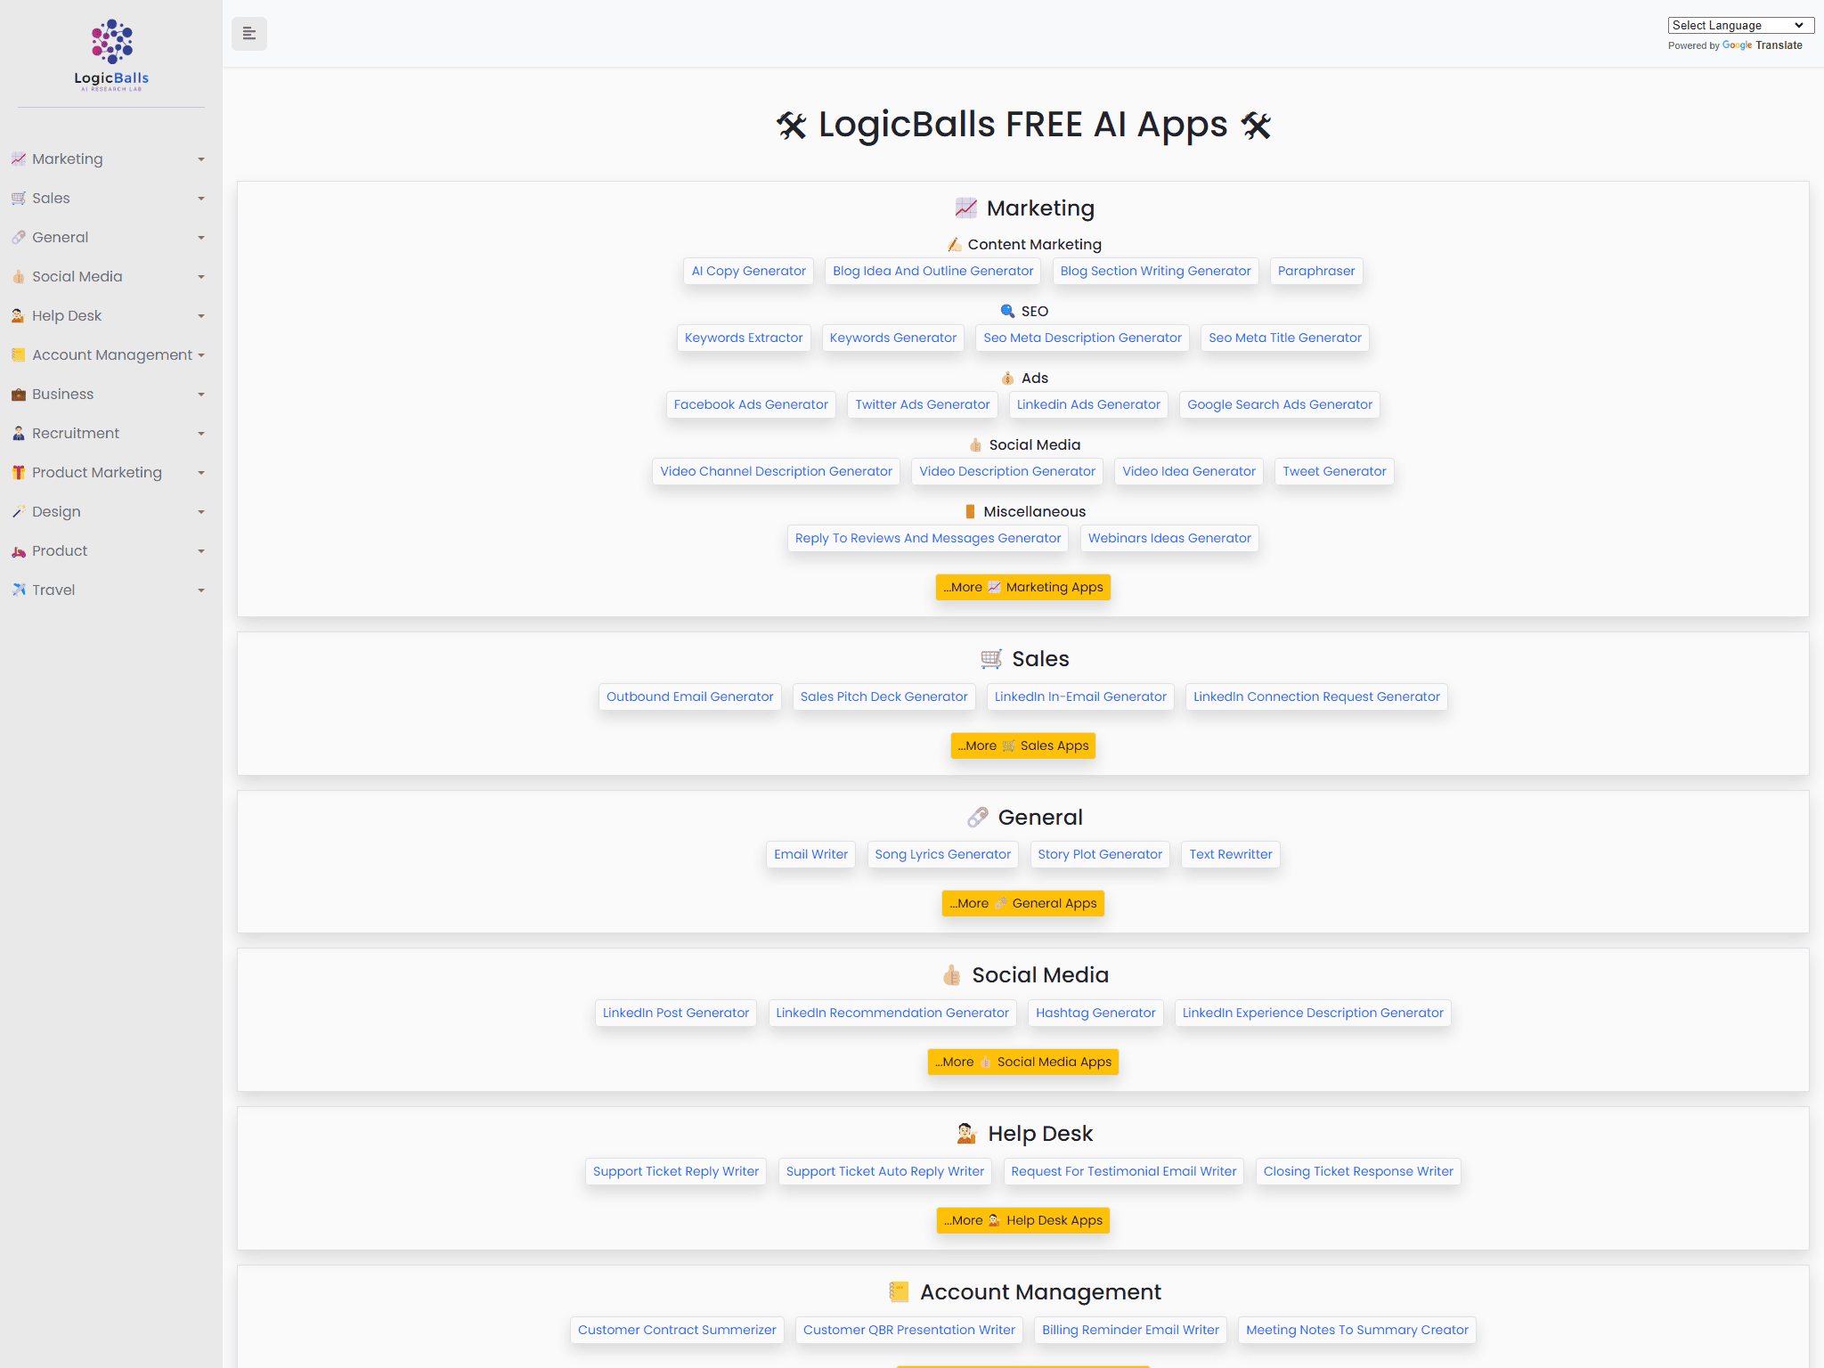Open Google Search Ads Generator
Screen dimensions: 1824x1368
pos(1280,405)
